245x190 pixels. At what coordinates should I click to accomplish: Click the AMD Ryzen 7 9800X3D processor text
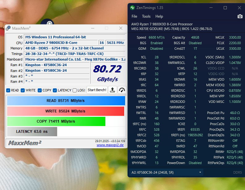162,24
